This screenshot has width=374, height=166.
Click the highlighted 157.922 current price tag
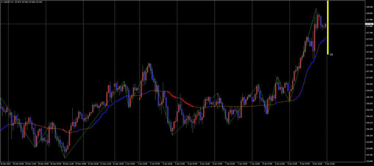369,24
